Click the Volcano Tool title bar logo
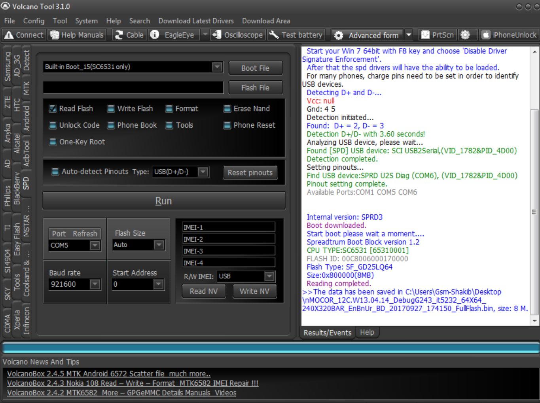 coord(6,6)
